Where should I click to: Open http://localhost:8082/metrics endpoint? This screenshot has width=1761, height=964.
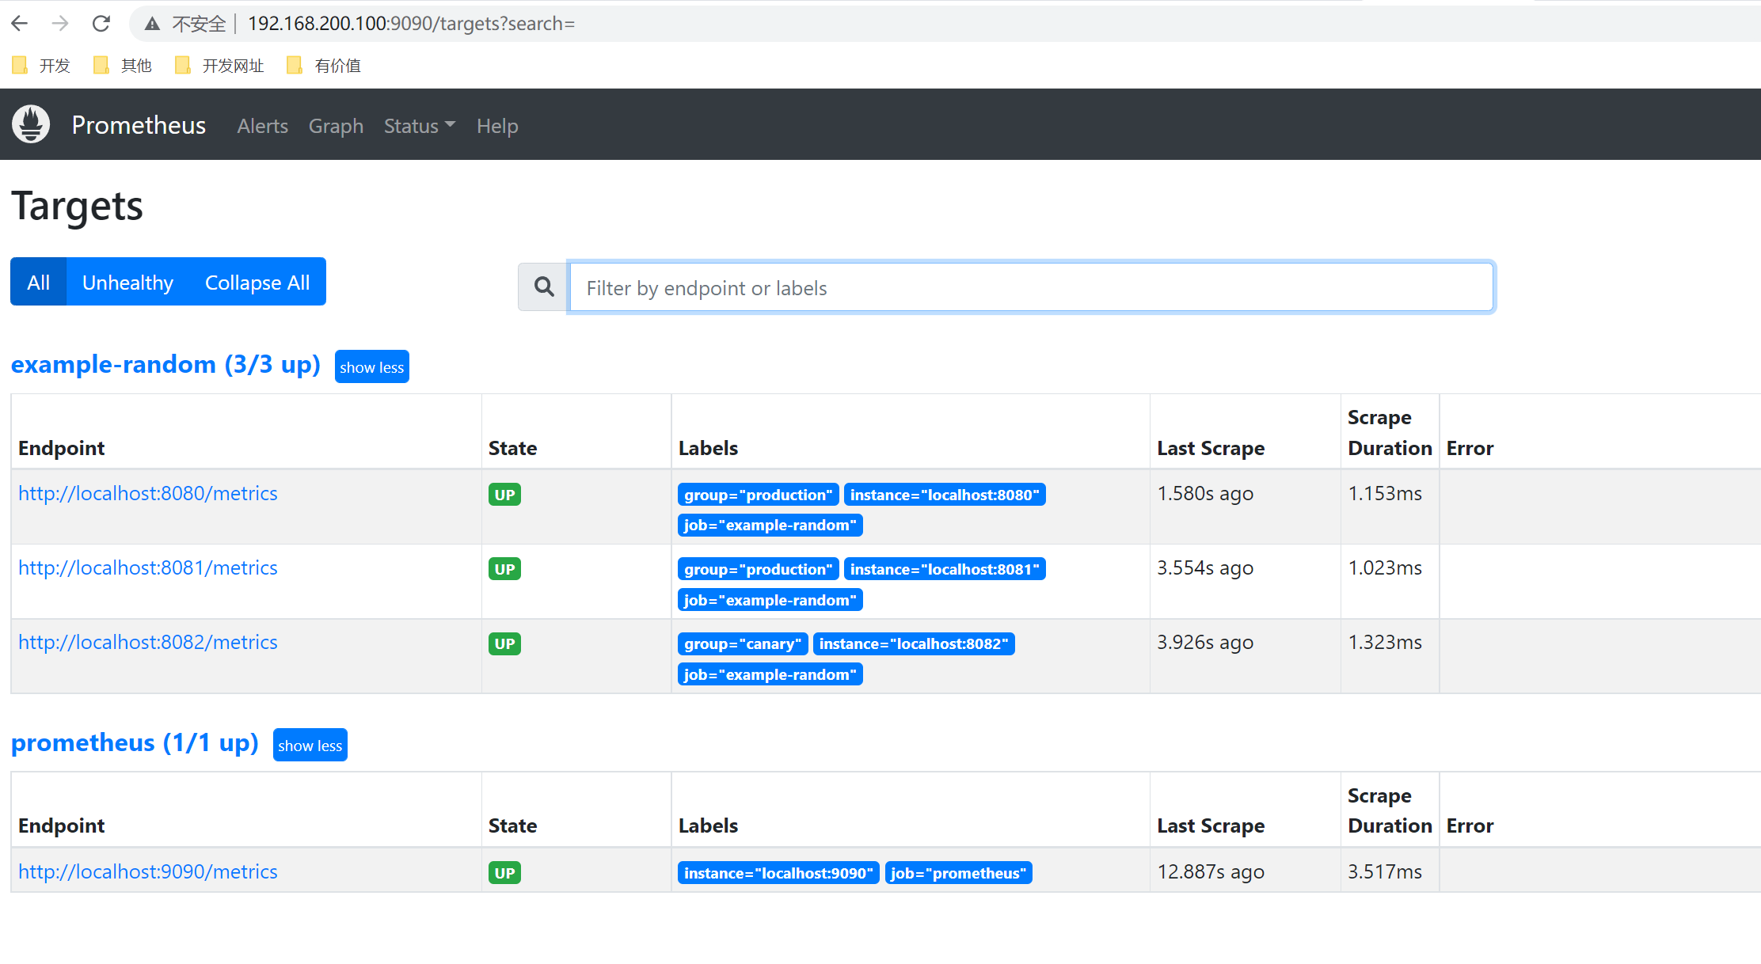point(148,642)
